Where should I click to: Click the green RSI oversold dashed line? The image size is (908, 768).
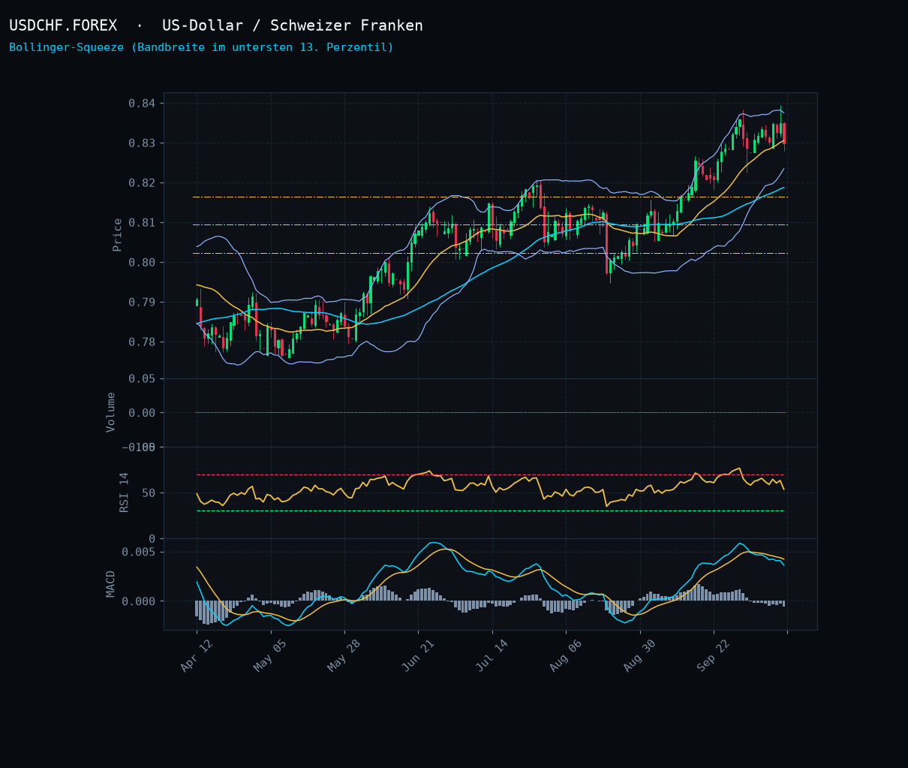tap(490, 510)
